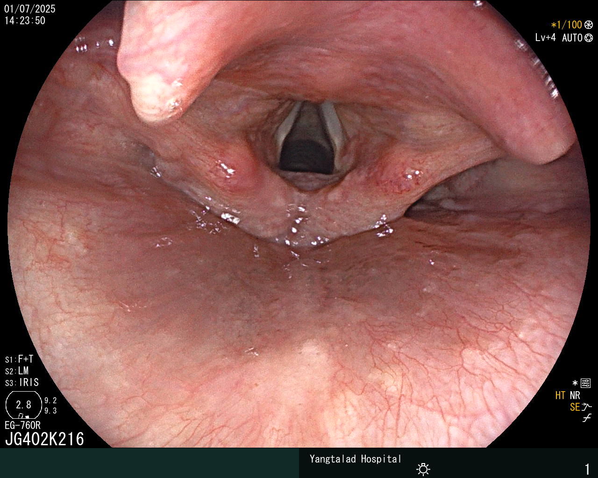Click the time stamp 14:23:50
The width and height of the screenshot is (598, 478).
point(25,21)
